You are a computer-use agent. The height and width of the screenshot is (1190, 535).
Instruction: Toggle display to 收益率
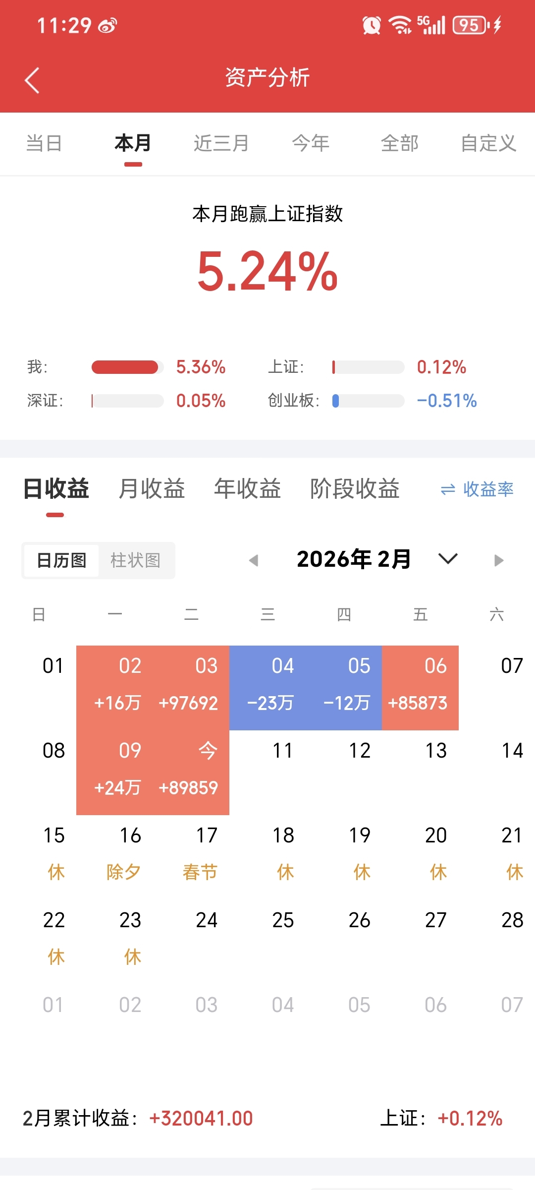tap(477, 489)
